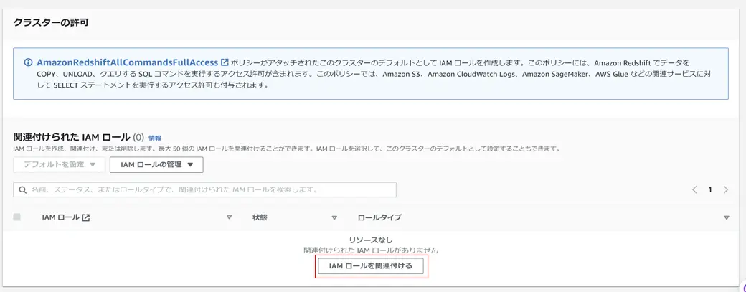
Task: Expand the デフォルトを設定 dropdown
Action: [x=60, y=165]
